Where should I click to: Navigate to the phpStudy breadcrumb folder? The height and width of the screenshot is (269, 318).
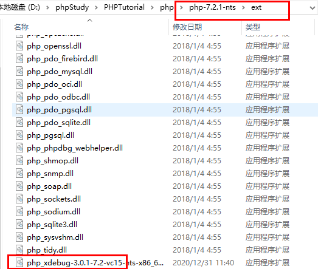(72, 7)
